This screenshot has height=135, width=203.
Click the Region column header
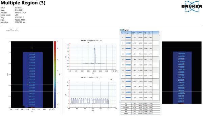pyautogui.click(x=128, y=33)
